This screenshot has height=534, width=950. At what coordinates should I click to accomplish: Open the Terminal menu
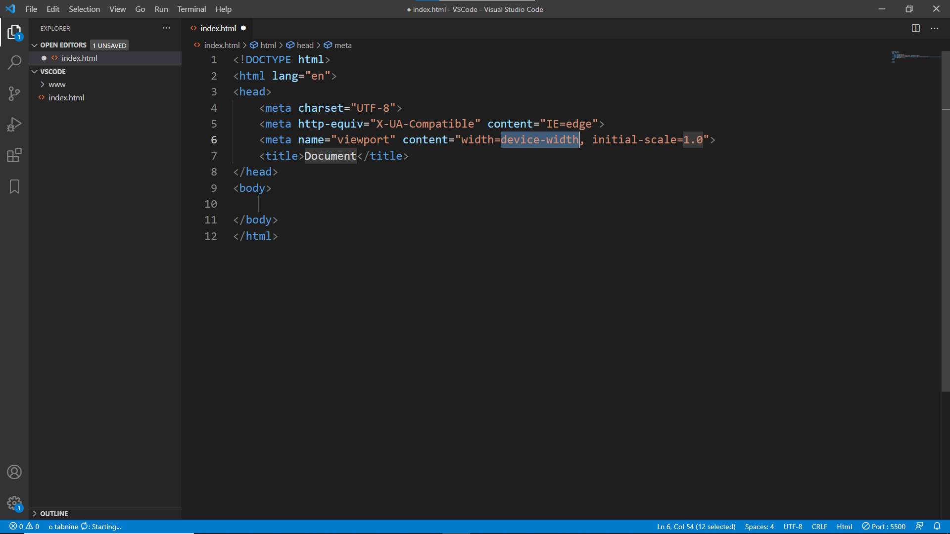[191, 9]
